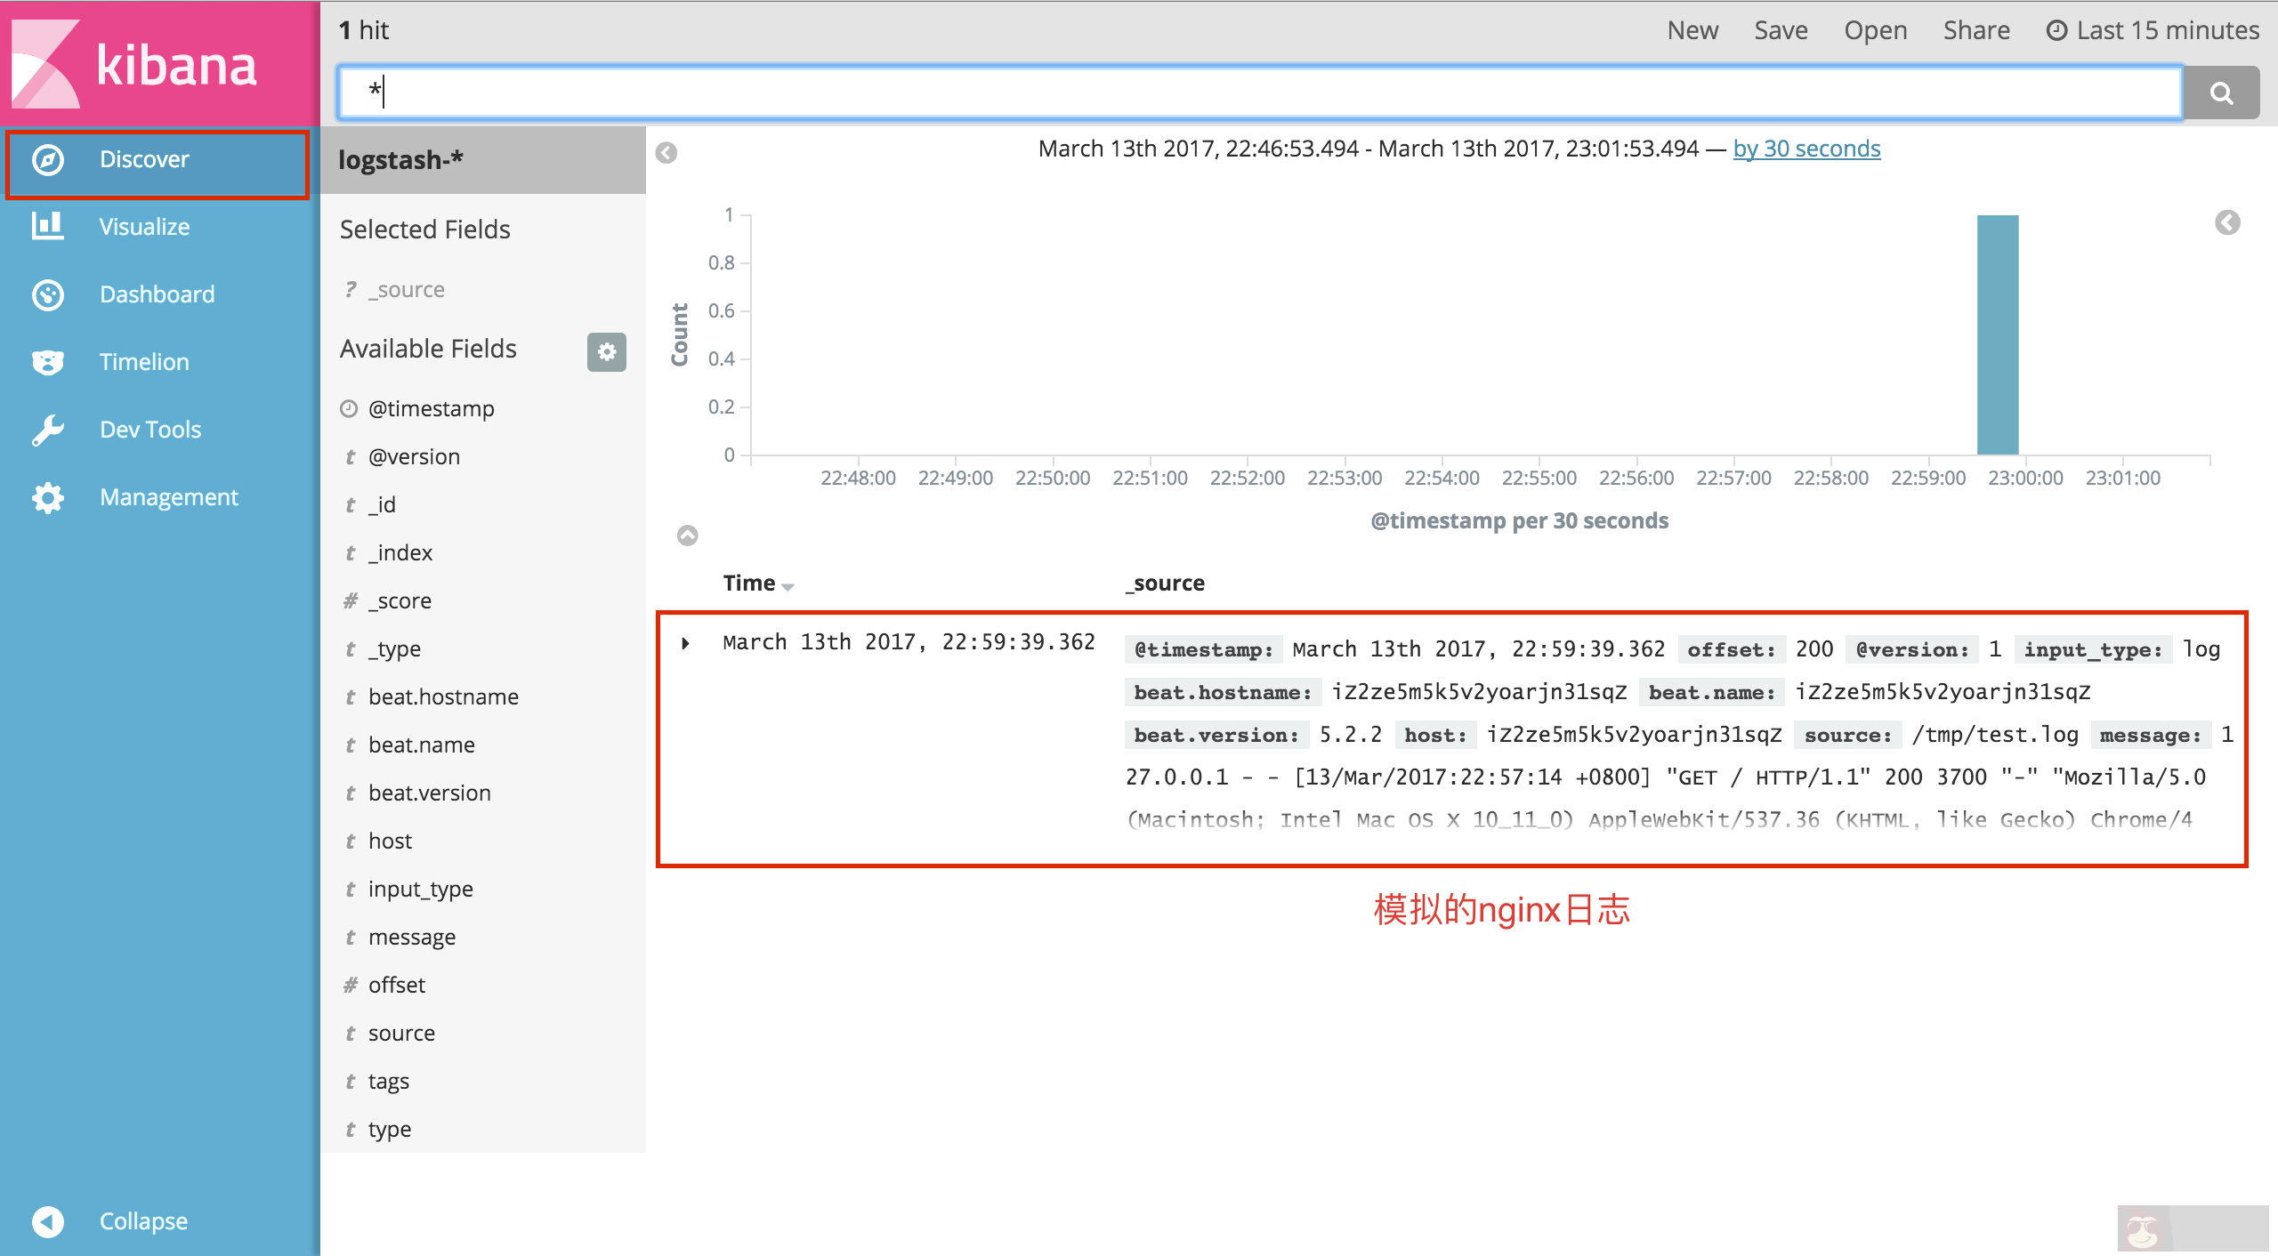Click the search magnifier button
This screenshot has height=1256, width=2278.
2220,92
